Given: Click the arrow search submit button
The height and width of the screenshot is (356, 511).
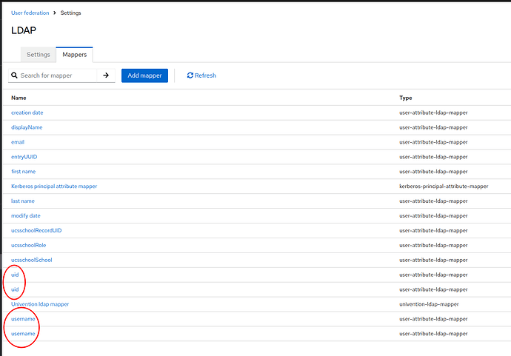Looking at the screenshot, I should [106, 75].
